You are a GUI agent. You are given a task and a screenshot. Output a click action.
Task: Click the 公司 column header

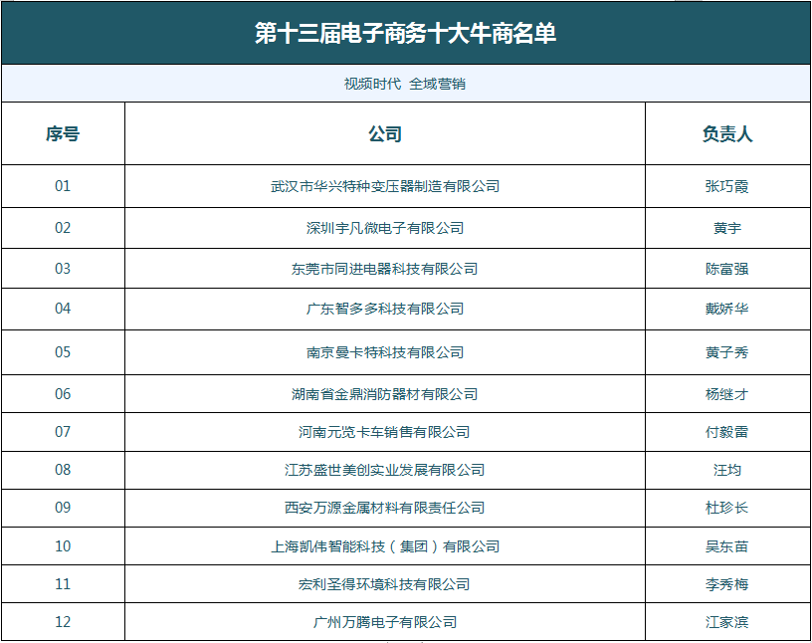[385, 133]
